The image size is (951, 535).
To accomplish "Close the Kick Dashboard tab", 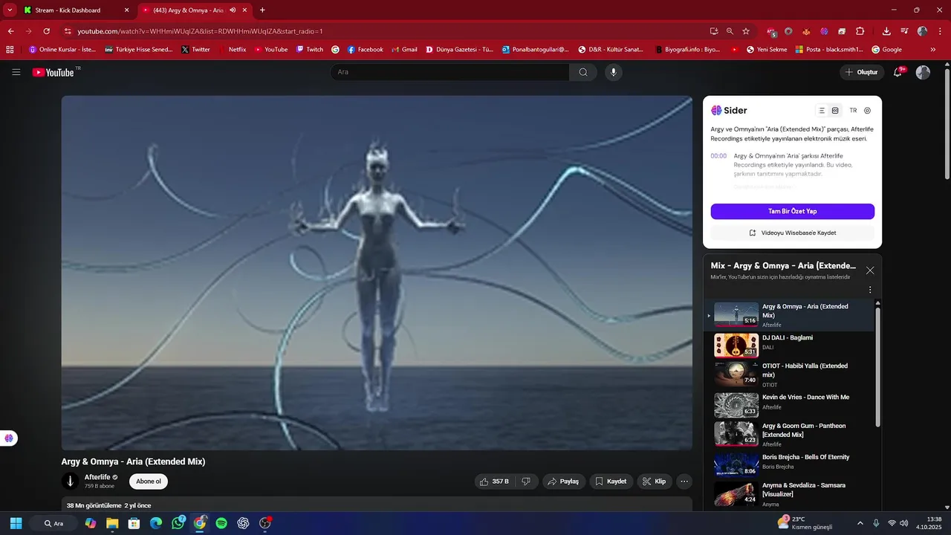I will pos(126,10).
